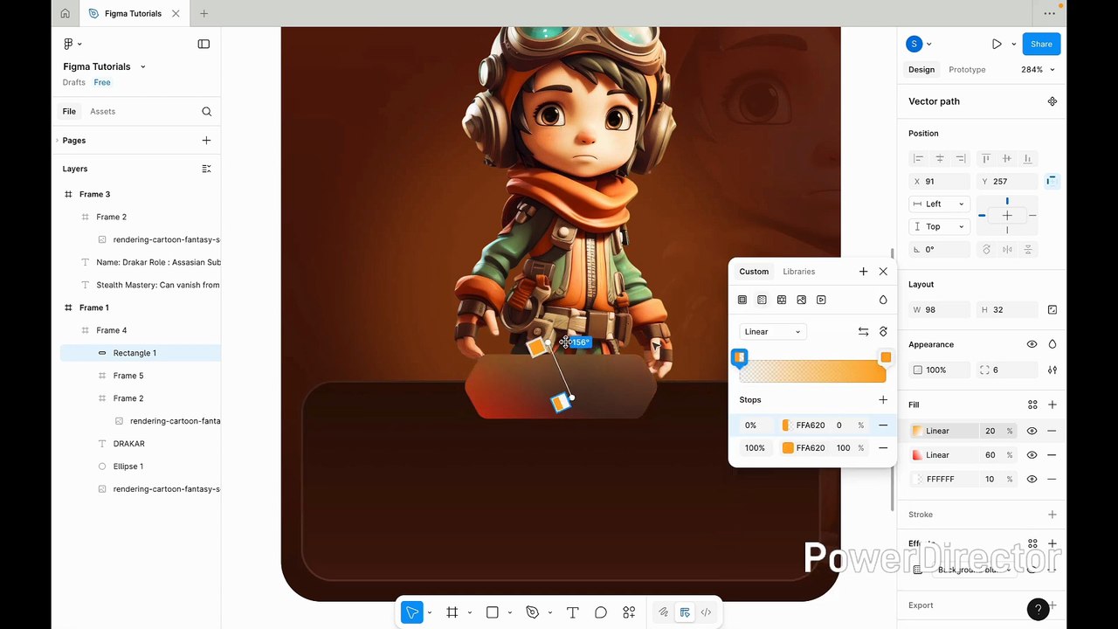Open Vector path edit object icon

(1052, 101)
